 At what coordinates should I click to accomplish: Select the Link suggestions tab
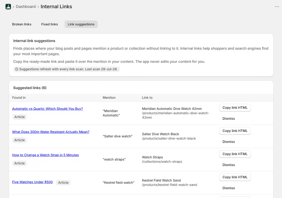[81, 24]
